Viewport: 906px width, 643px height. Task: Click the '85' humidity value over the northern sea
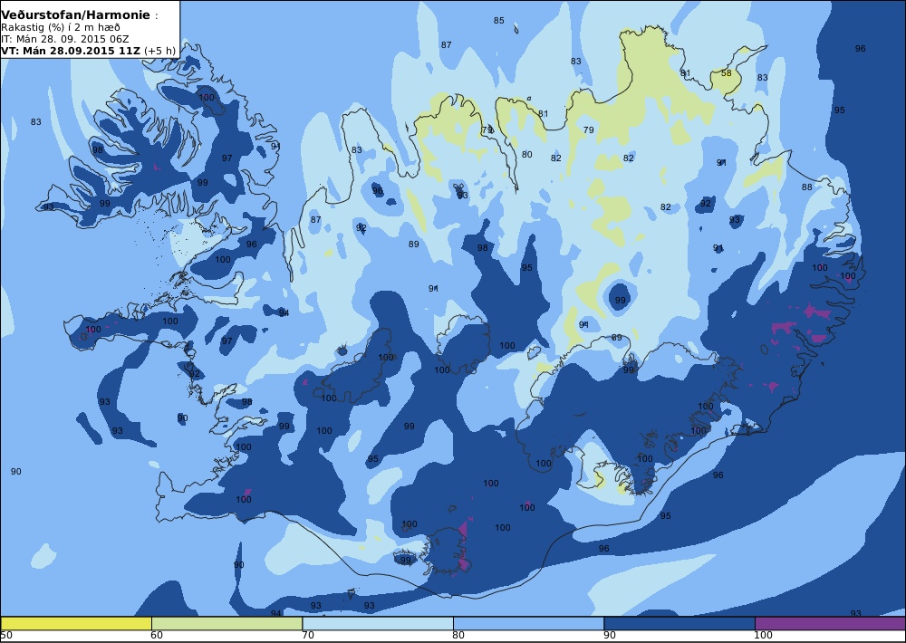(x=498, y=20)
